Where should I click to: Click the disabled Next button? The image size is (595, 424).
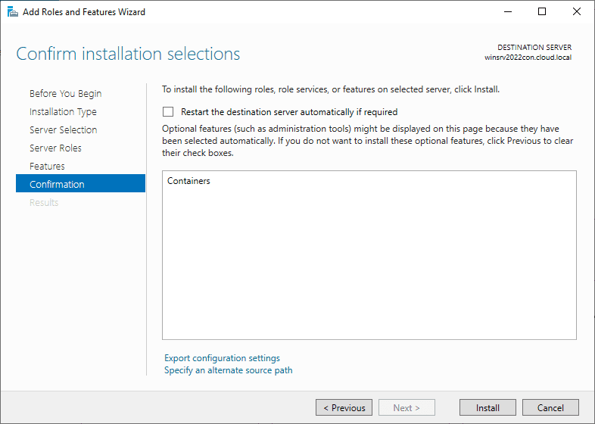pyautogui.click(x=406, y=407)
